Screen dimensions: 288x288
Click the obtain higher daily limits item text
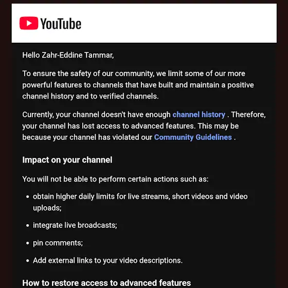click(x=140, y=202)
